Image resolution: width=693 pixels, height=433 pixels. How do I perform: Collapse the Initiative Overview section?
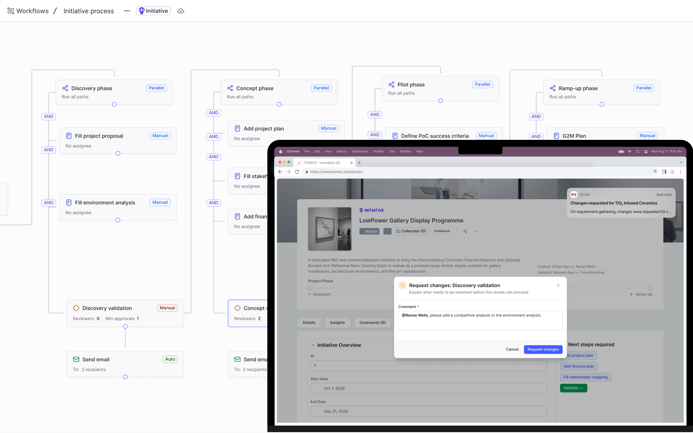pos(313,345)
